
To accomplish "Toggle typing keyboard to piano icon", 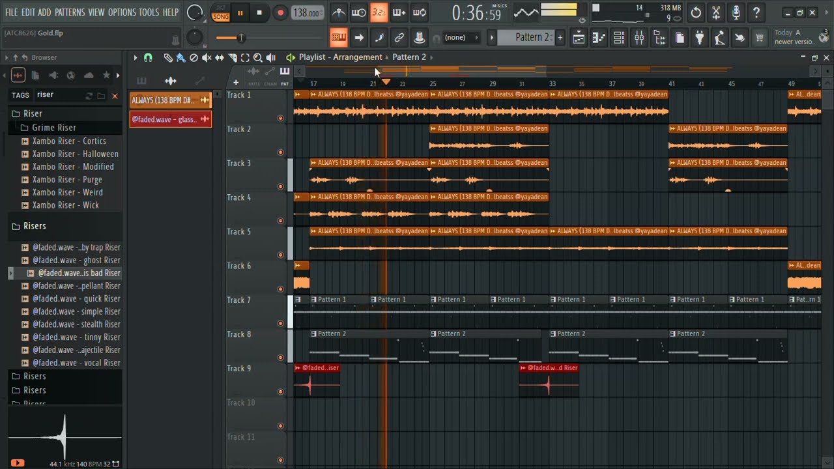I will [338, 38].
